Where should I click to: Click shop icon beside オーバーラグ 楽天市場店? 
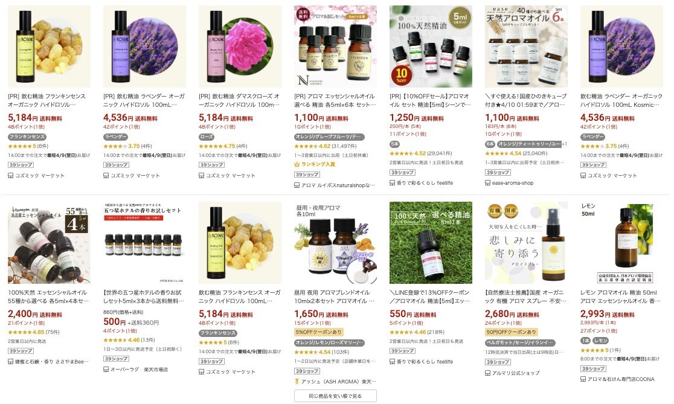pyautogui.click(x=106, y=369)
